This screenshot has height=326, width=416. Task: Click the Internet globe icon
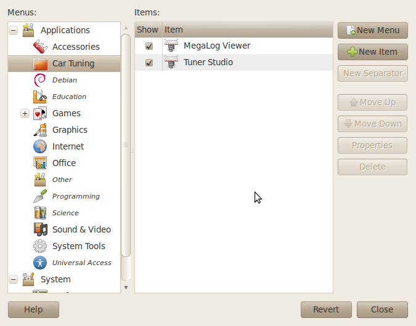(x=40, y=146)
